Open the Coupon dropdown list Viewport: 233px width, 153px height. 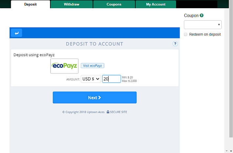(203, 25)
